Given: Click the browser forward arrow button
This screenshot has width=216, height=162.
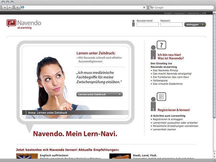Looking at the screenshot, I should 10,7.
